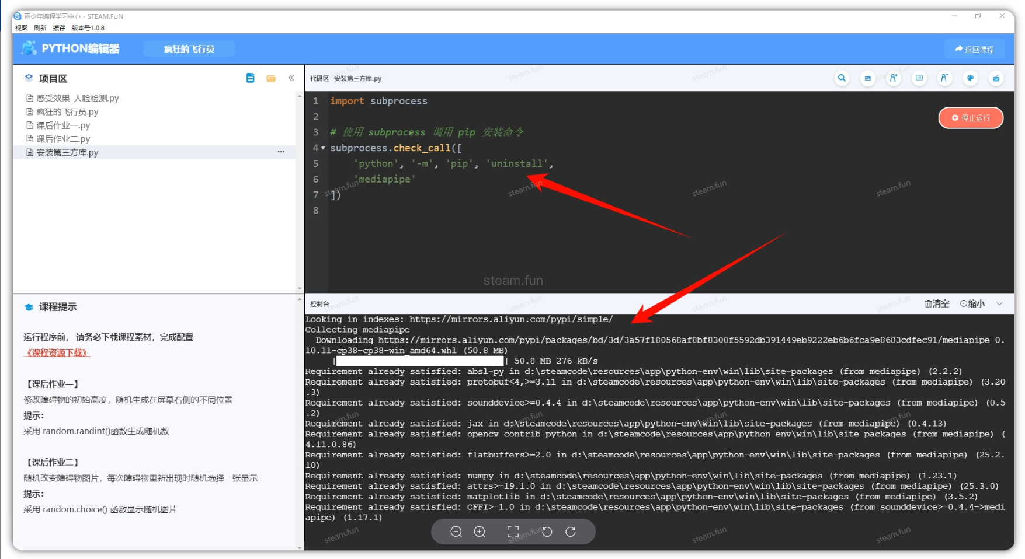The image size is (1025, 559).
Task: Open the color palette theme icon
Action: coord(970,78)
